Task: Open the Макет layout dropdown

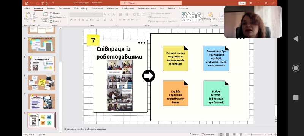Action: tap(55, 13)
